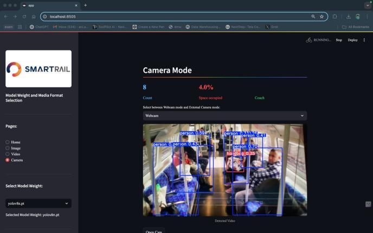Click the Open Cam button
Screen dimensions: 373x233
153,231
